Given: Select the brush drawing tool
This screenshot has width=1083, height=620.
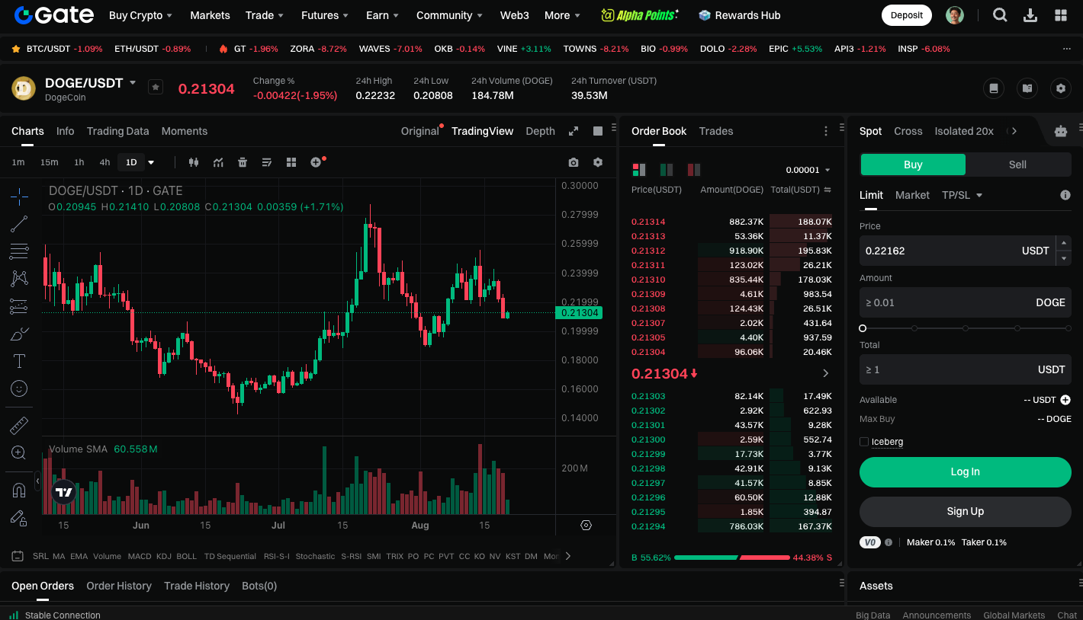Looking at the screenshot, I should [19, 334].
